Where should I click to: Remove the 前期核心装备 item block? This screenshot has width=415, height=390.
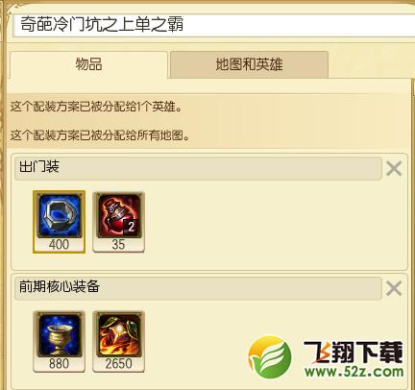(x=394, y=288)
